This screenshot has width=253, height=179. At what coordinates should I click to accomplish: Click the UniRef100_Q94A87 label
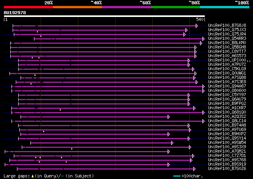tap(227, 86)
